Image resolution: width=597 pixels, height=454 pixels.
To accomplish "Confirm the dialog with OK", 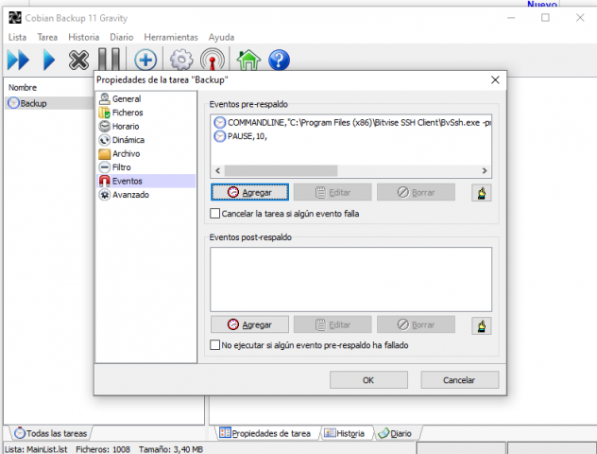I will tap(368, 380).
